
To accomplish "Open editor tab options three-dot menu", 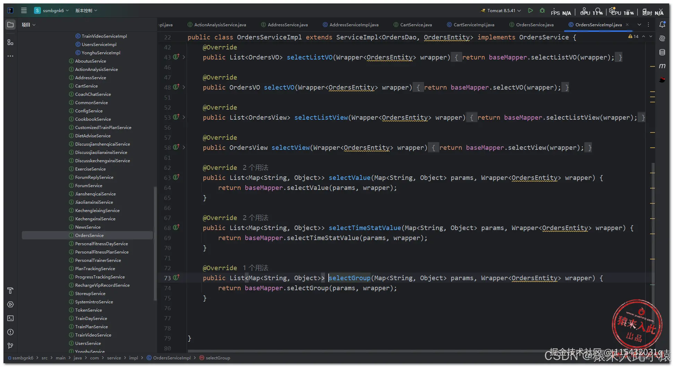I will [648, 25].
